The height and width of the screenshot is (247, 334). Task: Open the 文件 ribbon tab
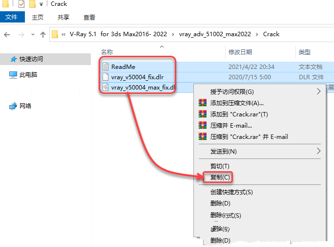click(12, 17)
